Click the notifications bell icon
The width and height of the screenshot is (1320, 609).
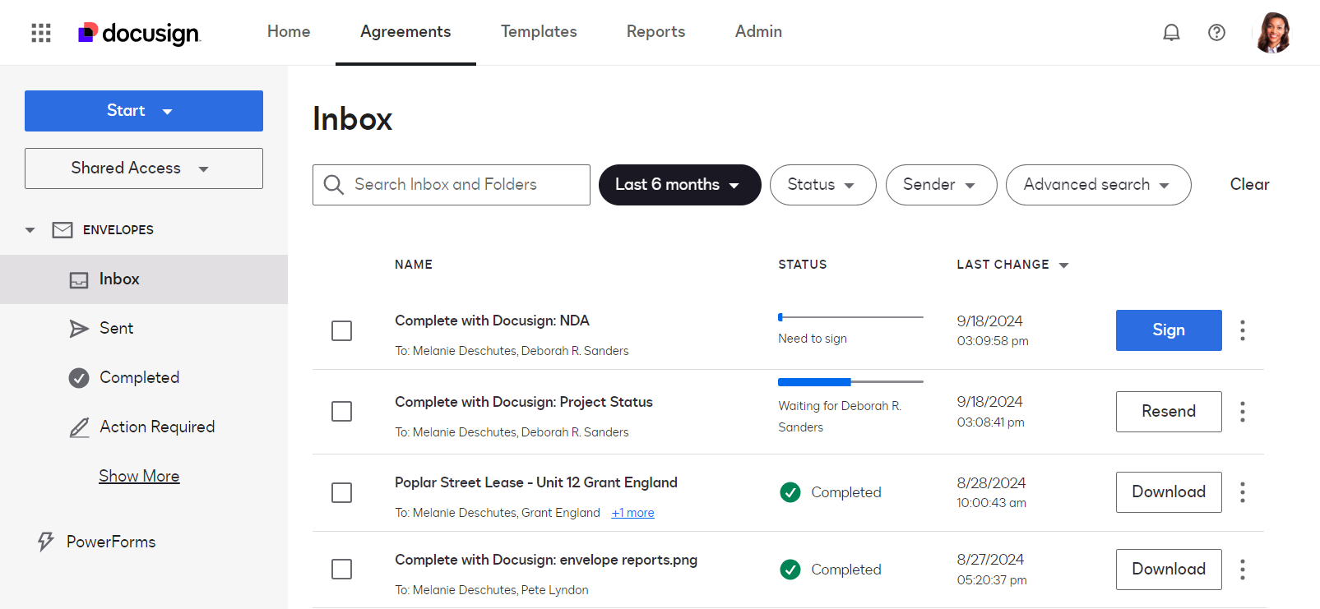tap(1171, 33)
